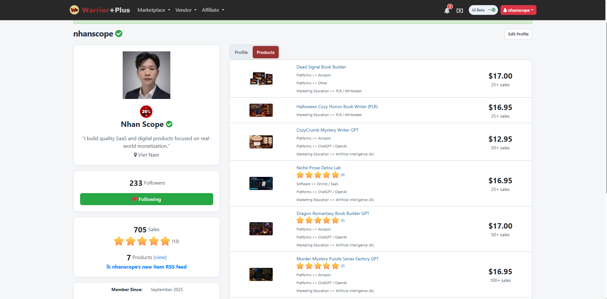
Task: Click star rating of Niche Prose Detox Lab
Action: (x=318, y=175)
